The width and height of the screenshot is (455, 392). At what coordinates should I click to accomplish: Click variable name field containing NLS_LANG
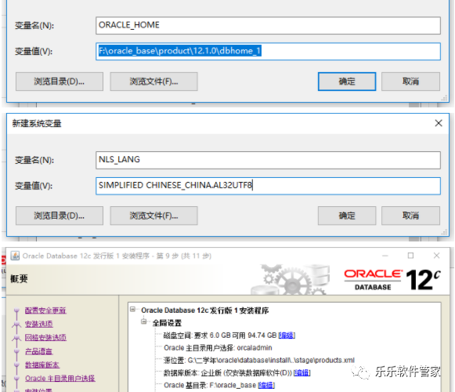click(268, 160)
